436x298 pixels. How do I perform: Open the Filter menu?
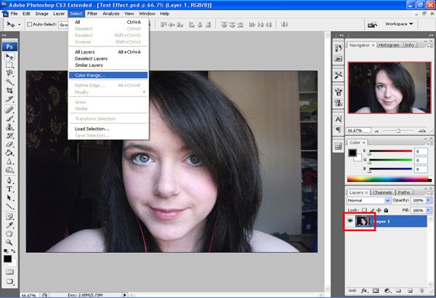[92, 14]
